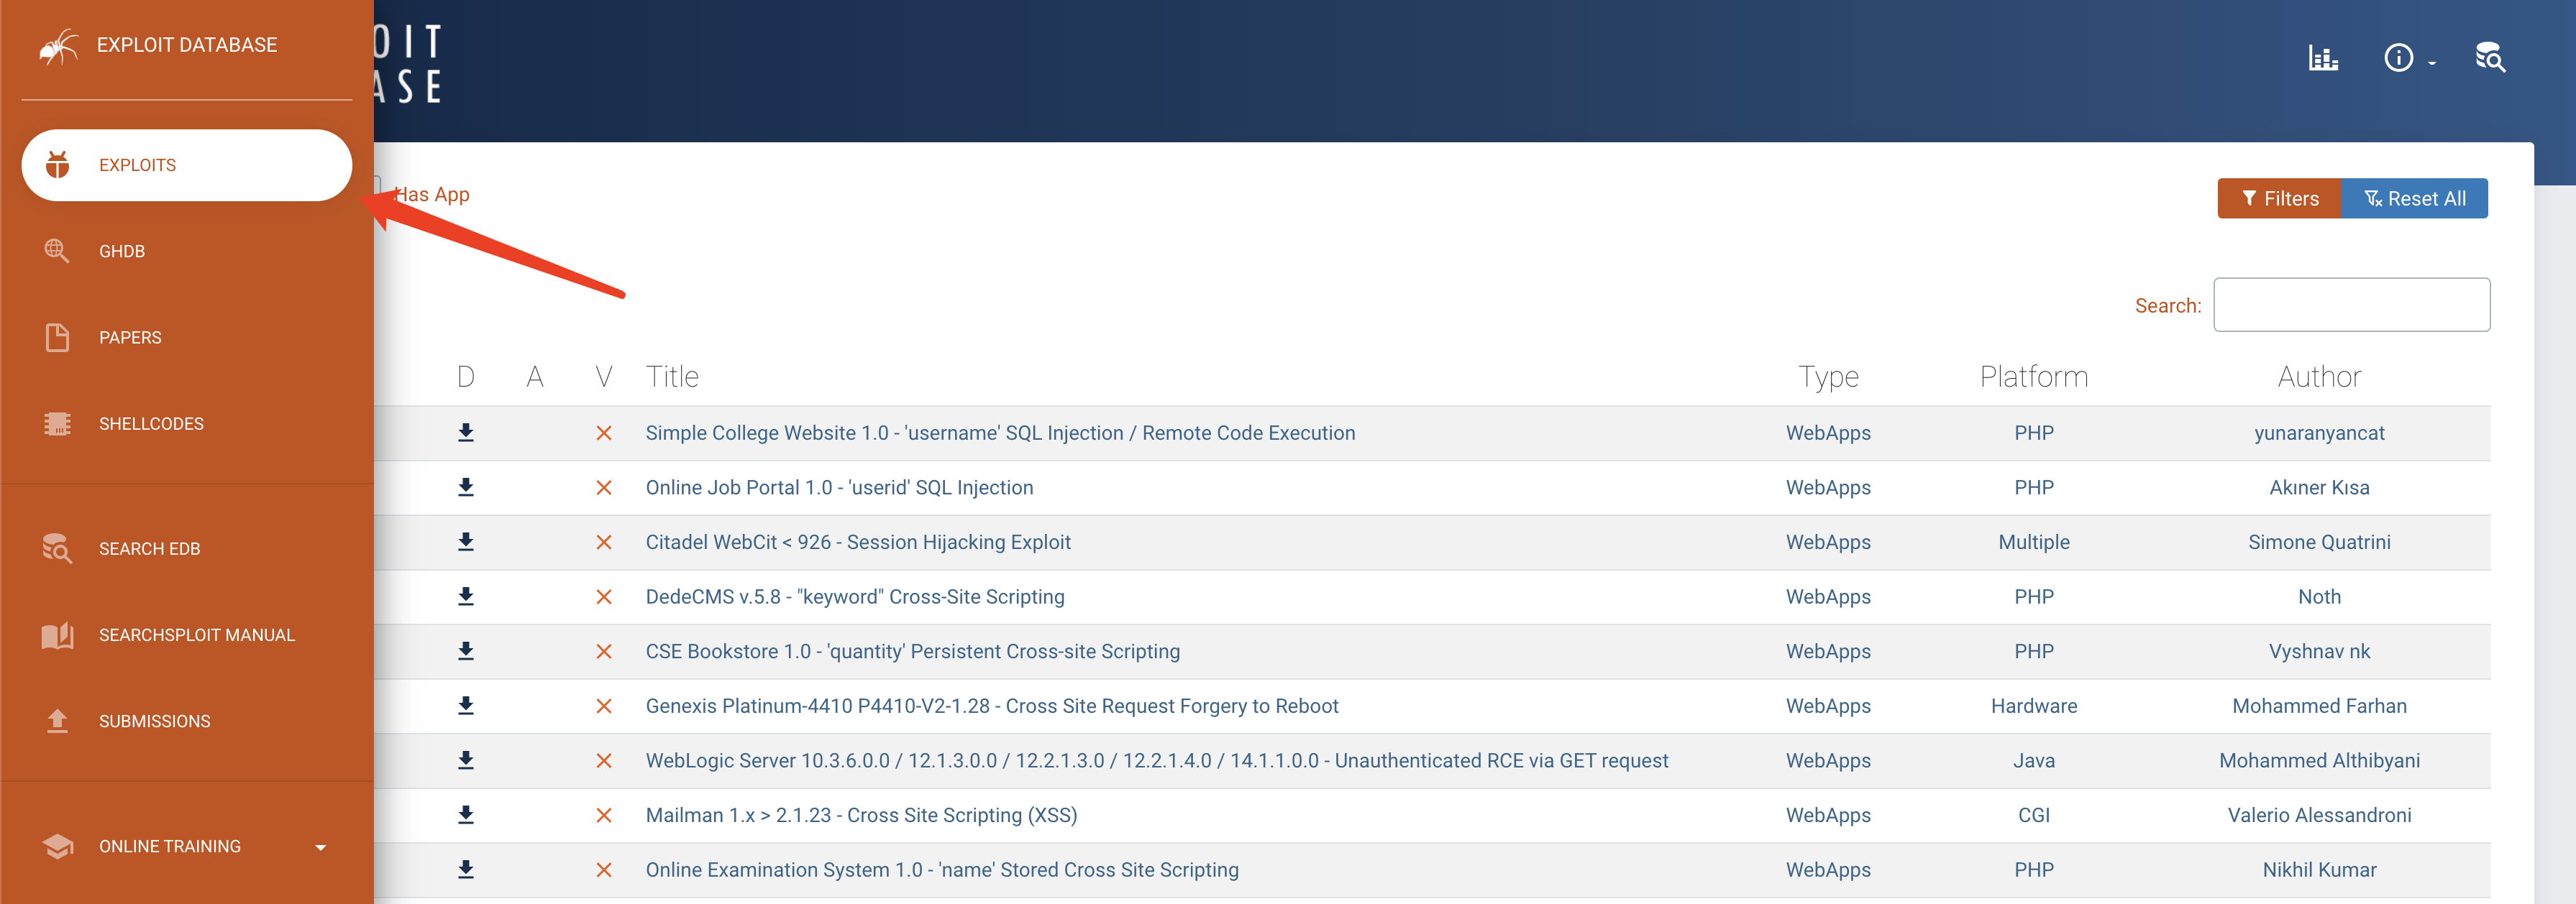Image resolution: width=2576 pixels, height=904 pixels.
Task: Open CSE Bookstore Persistent XSS link
Action: click(x=912, y=651)
